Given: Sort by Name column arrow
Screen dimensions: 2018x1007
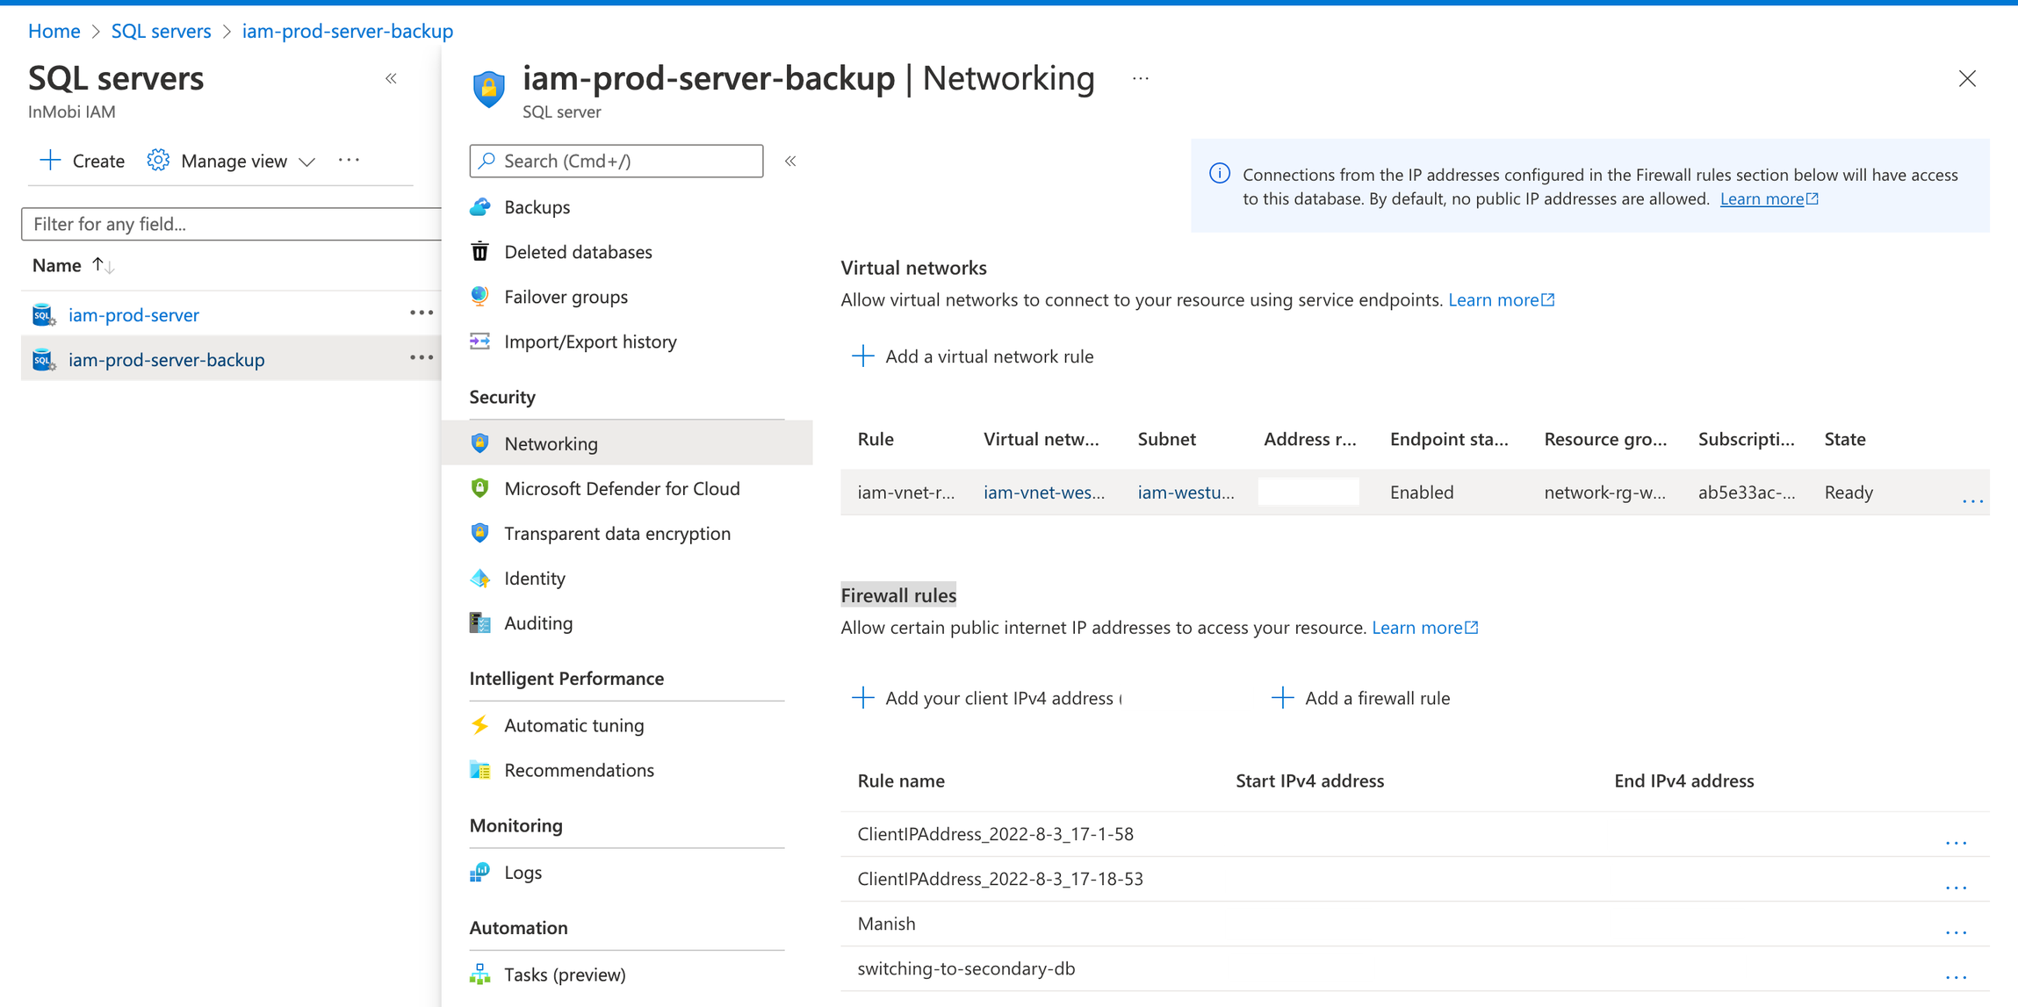Looking at the screenshot, I should tap(104, 264).
